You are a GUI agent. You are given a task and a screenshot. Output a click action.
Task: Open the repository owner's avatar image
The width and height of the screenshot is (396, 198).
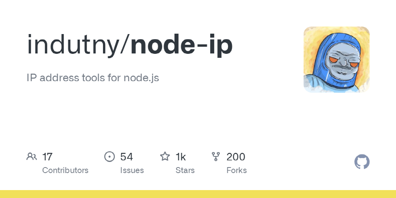click(336, 59)
